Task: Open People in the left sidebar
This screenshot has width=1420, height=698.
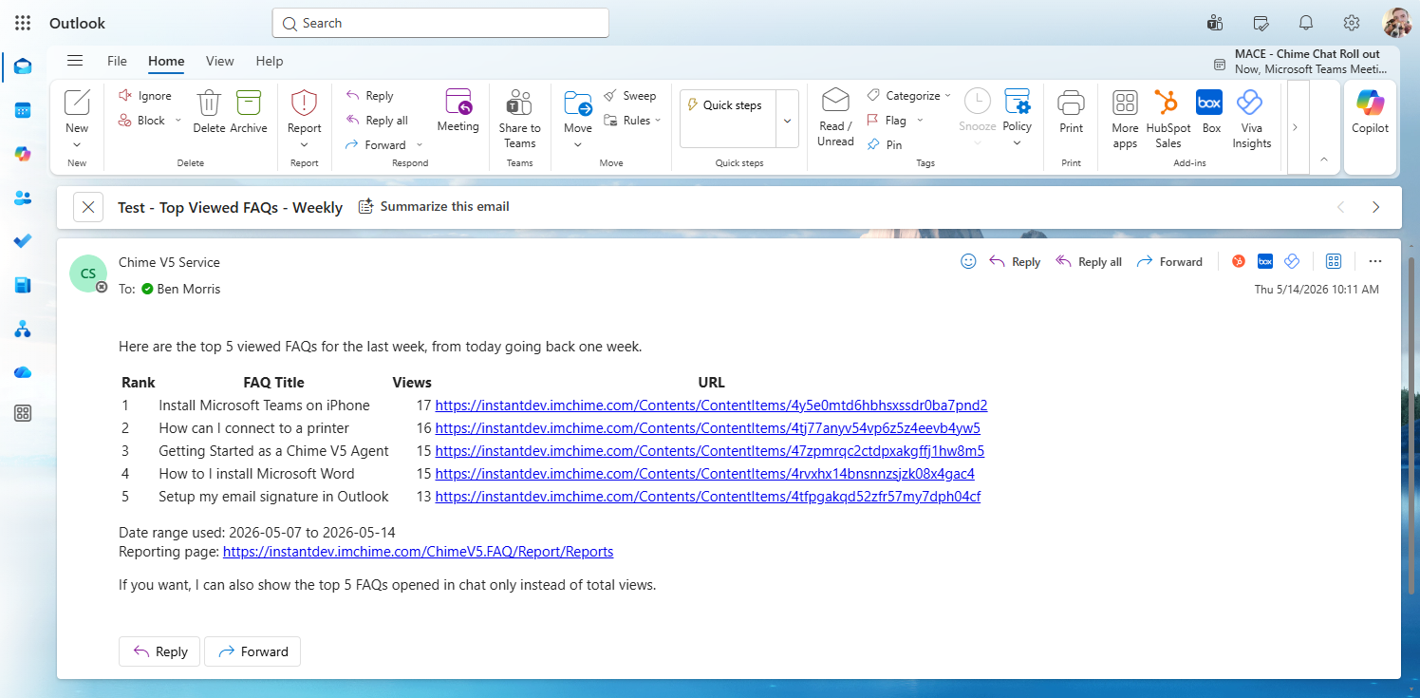Action: [23, 198]
